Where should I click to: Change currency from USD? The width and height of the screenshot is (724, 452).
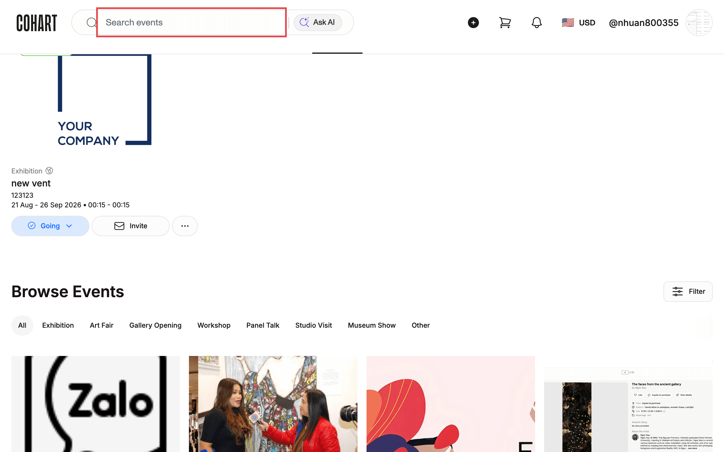[579, 23]
